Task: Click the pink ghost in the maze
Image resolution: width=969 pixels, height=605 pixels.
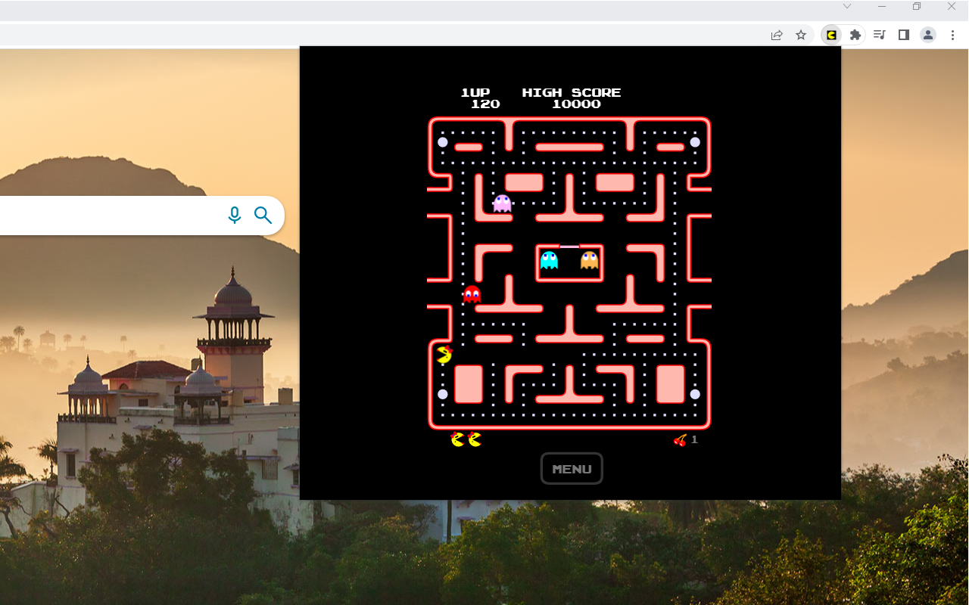Action: point(502,203)
